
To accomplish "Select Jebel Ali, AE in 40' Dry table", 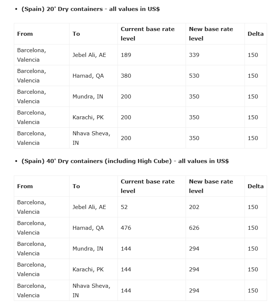I will point(89,207).
